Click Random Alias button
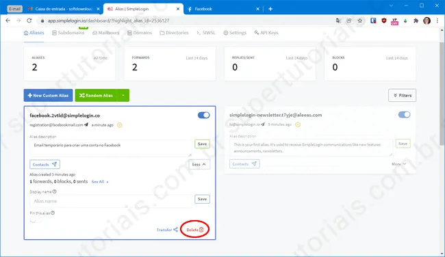The width and height of the screenshot is (445, 257). (x=96, y=95)
